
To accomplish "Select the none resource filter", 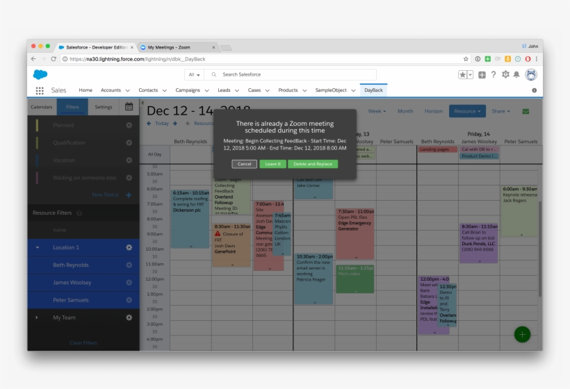I will 83,230.
